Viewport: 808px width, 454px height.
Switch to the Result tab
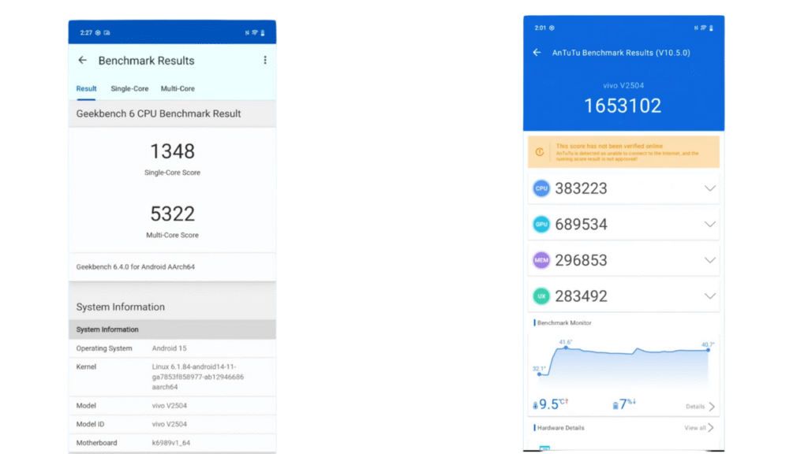(x=86, y=88)
